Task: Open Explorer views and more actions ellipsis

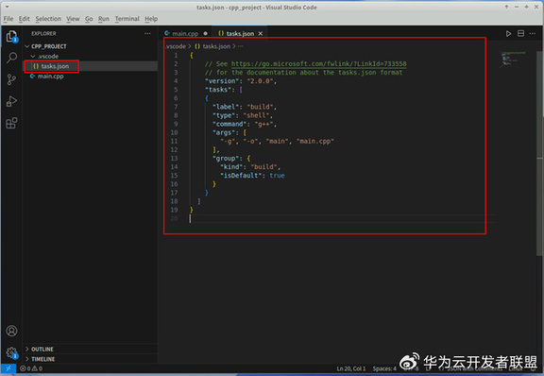Action: [x=147, y=34]
